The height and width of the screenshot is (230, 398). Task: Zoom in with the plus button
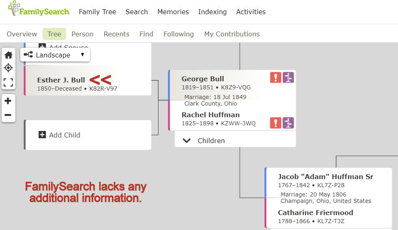pos(8,101)
